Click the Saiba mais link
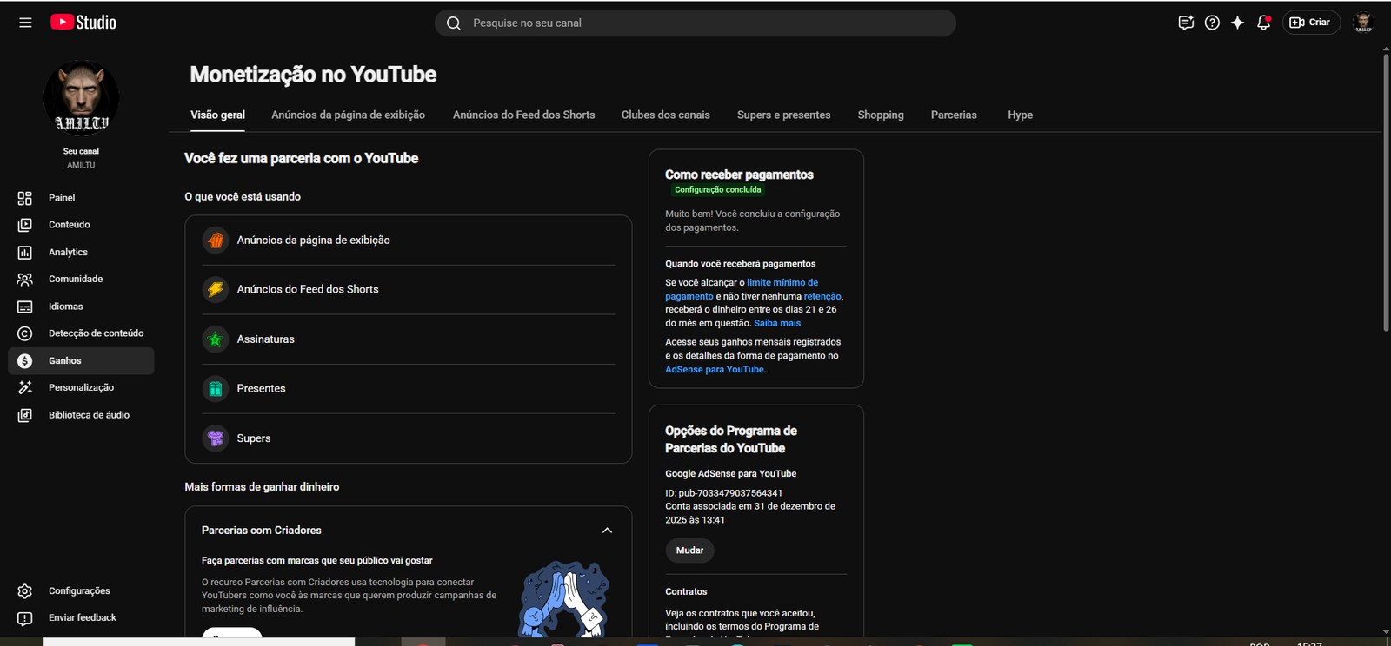Screen dimensions: 1391x646 (777, 324)
